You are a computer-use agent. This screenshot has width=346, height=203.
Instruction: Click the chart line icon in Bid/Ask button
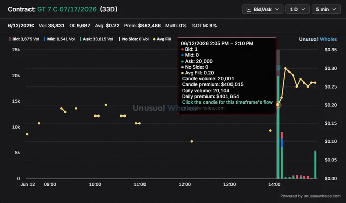(x=249, y=10)
